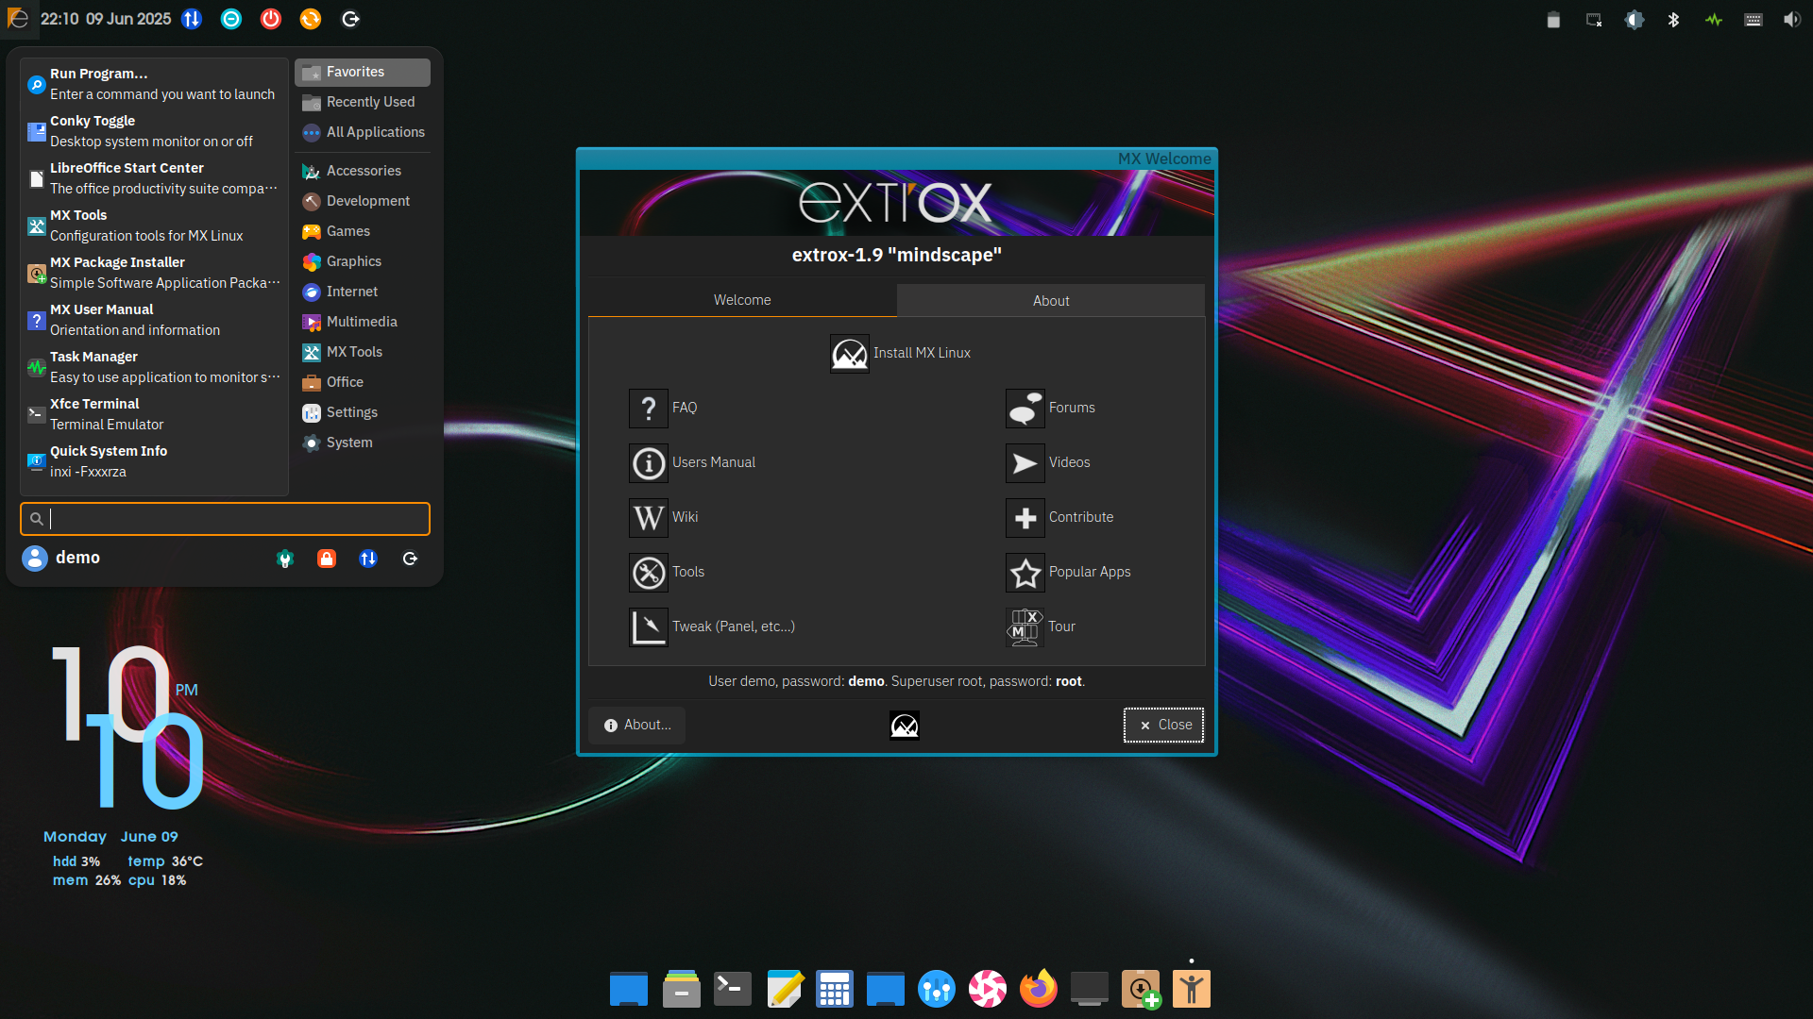This screenshot has width=1813, height=1019.
Task: Click the orange refresh icon in top panel
Action: click(311, 19)
